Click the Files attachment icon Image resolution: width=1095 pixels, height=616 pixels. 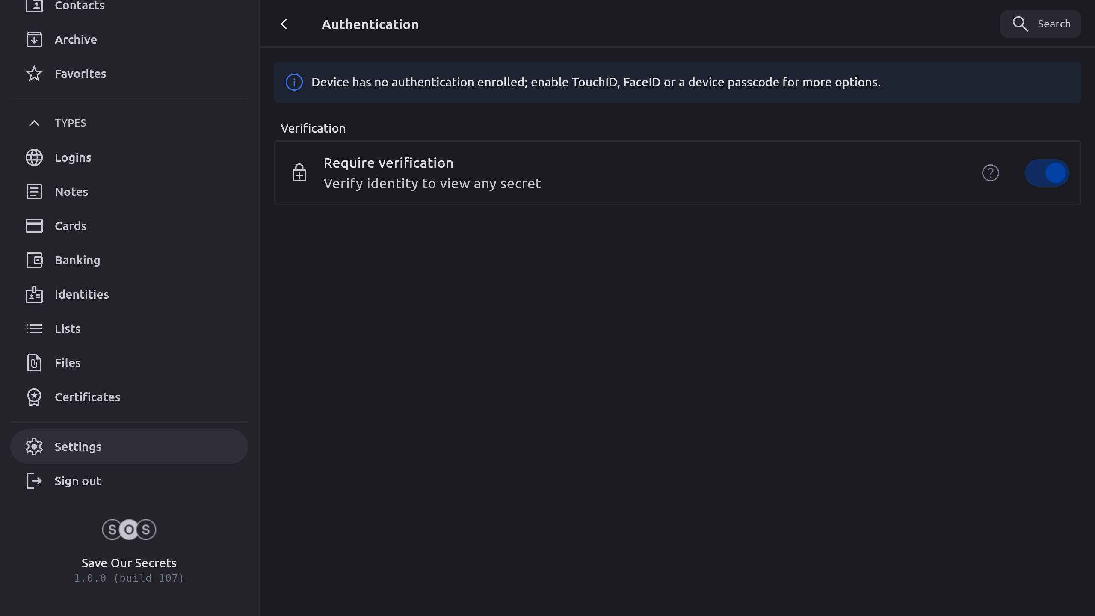tap(34, 363)
